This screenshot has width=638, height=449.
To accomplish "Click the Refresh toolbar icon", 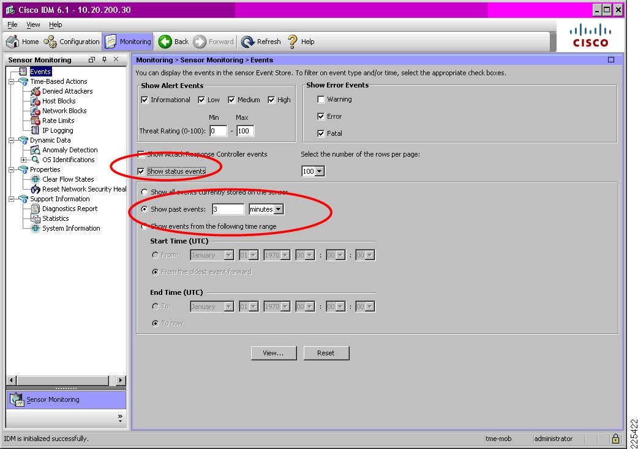I will coord(247,42).
